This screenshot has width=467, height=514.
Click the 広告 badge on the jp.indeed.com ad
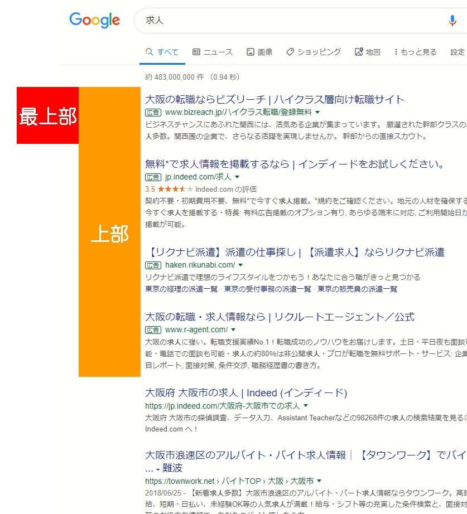[153, 177]
